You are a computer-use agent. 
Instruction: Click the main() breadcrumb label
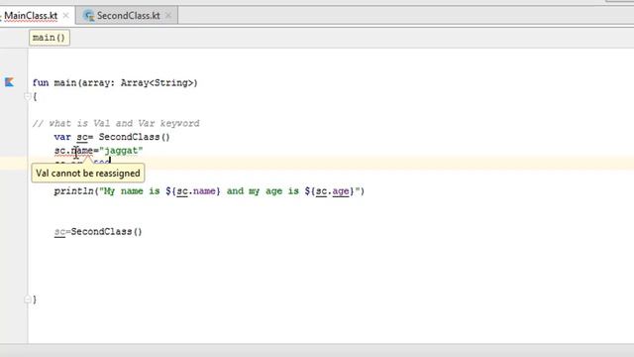(49, 38)
